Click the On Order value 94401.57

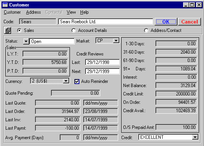point(176,102)
